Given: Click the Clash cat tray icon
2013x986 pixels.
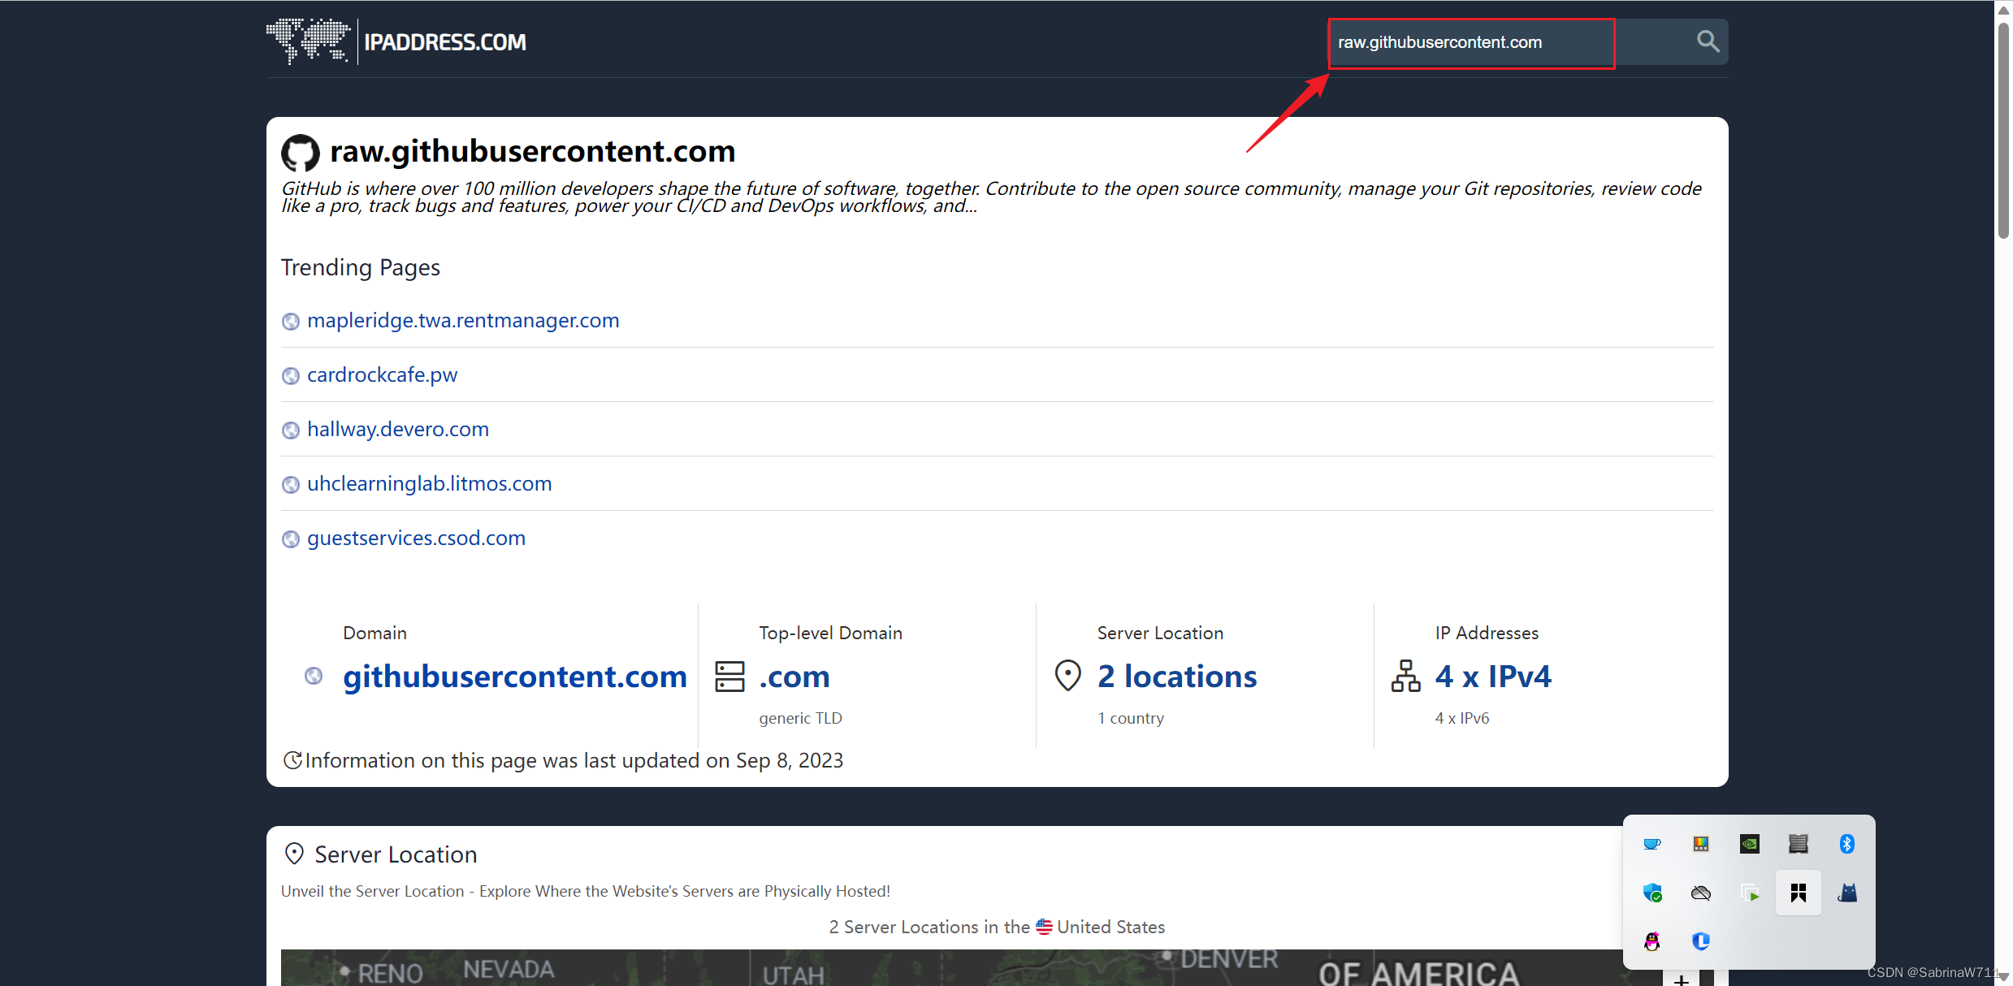Looking at the screenshot, I should pyautogui.click(x=1847, y=893).
